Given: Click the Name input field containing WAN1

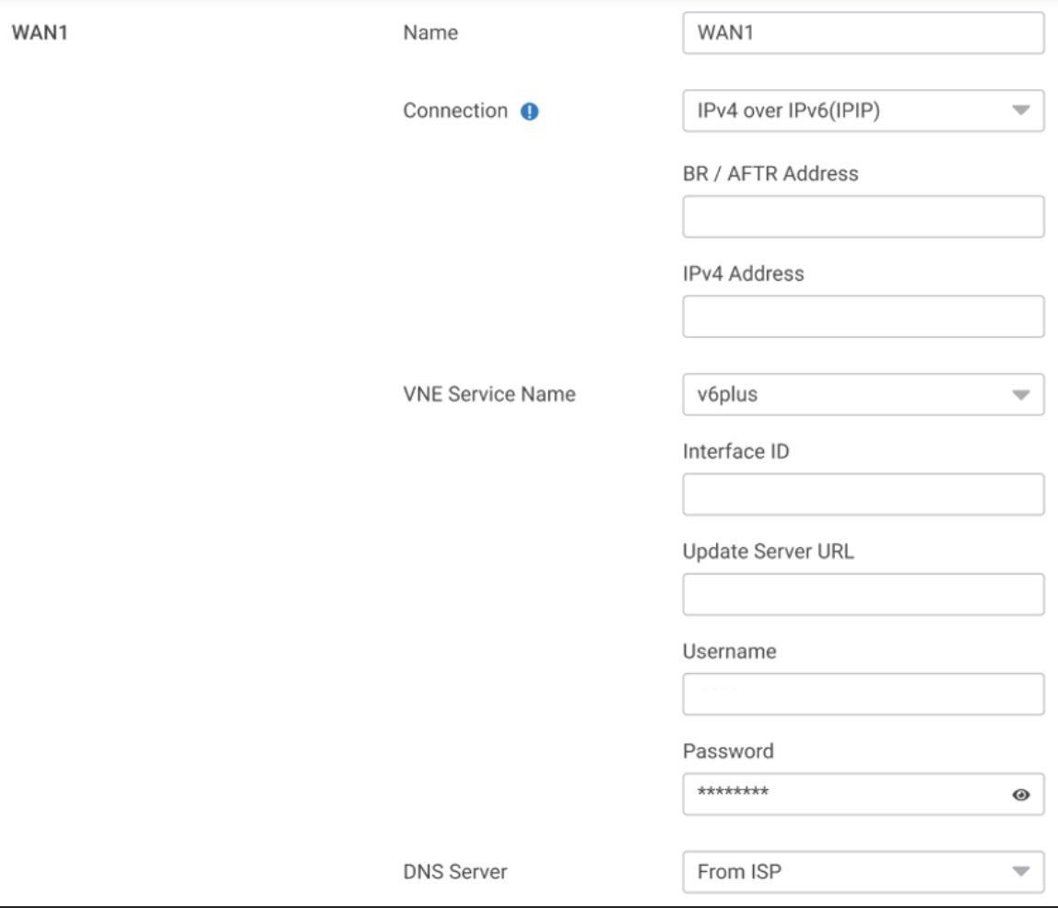Looking at the screenshot, I should point(863,33).
